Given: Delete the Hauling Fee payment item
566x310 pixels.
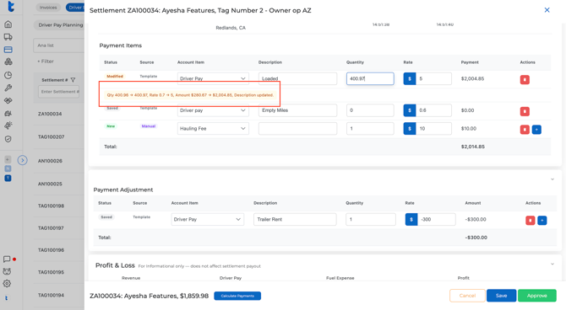Looking at the screenshot, I should (525, 129).
